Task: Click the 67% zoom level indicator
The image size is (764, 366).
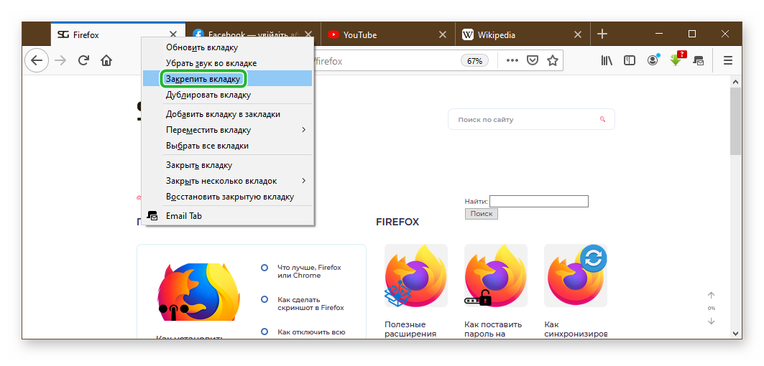Action: (x=474, y=61)
